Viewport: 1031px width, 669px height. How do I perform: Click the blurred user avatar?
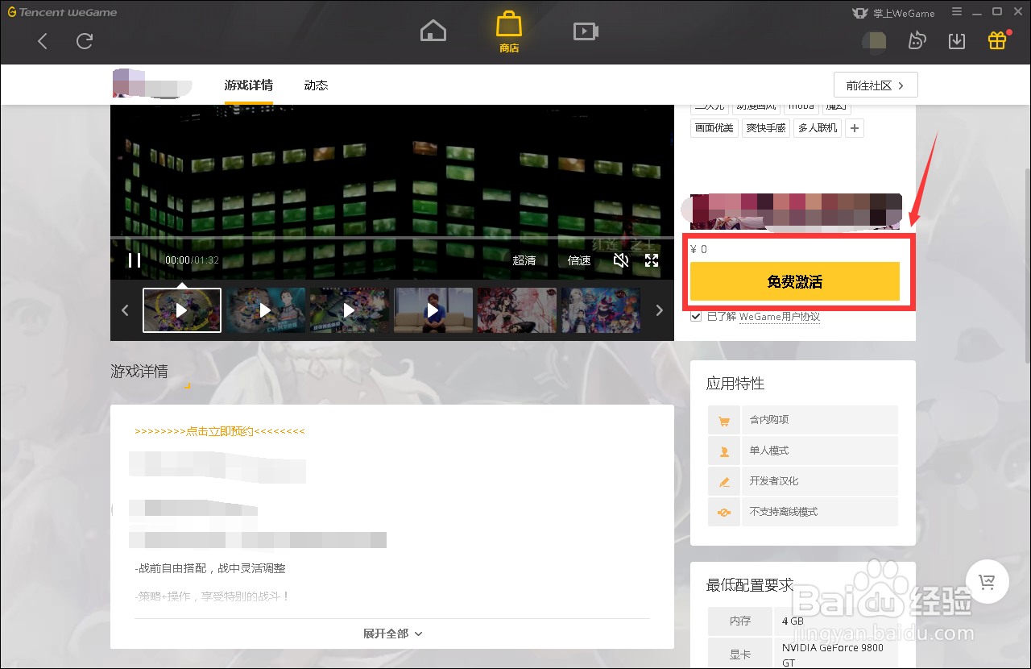coord(874,41)
